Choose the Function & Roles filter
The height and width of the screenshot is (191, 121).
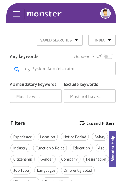(50, 148)
